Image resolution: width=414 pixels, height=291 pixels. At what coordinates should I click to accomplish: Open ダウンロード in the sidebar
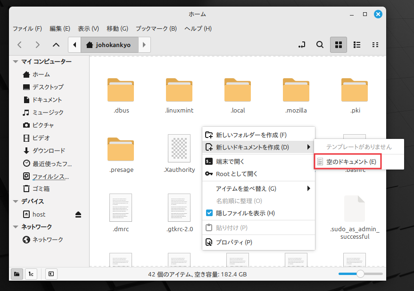point(48,151)
